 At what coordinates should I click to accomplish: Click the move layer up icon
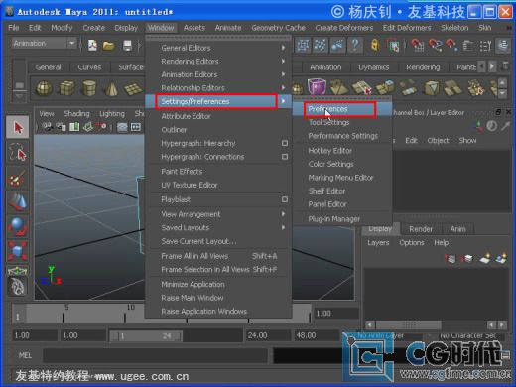click(451, 258)
